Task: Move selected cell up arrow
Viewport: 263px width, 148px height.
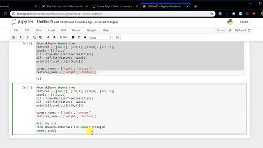Action: click(48, 37)
